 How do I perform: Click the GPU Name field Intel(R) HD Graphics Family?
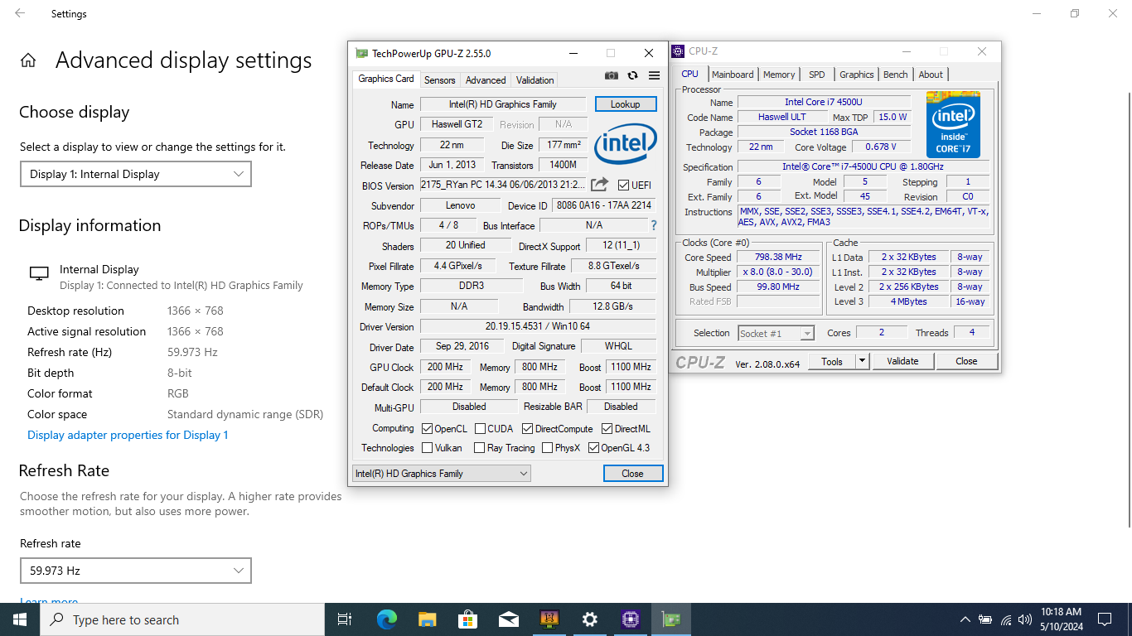[x=503, y=104]
